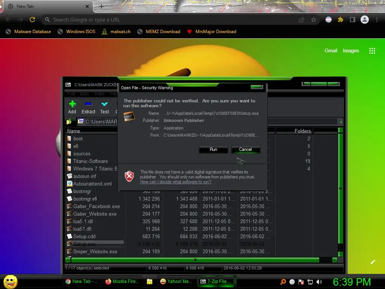
Task: Open the MrsMajor Download bookmark
Action: coord(212,32)
